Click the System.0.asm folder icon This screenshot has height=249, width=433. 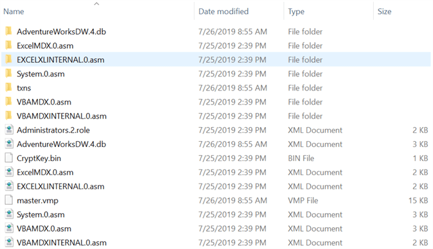point(8,73)
